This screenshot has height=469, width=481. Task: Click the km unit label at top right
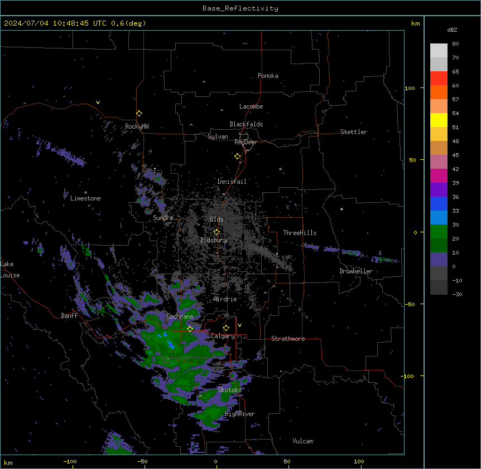[x=416, y=23]
